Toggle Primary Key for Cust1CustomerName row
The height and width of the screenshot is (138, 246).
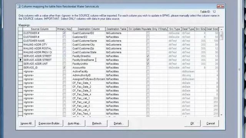point(64,41)
